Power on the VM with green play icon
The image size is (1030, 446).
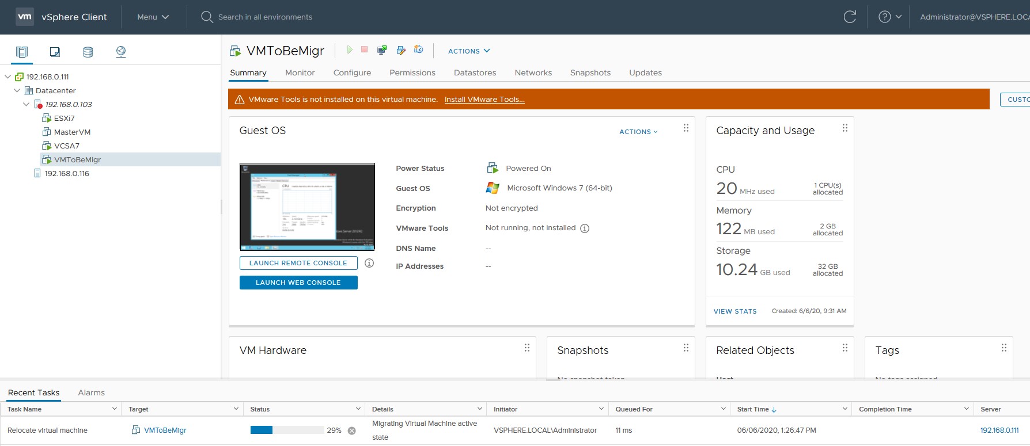[x=349, y=50]
